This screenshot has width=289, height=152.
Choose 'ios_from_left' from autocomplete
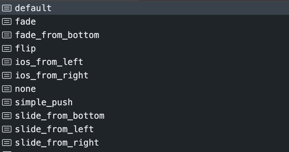click(x=49, y=62)
